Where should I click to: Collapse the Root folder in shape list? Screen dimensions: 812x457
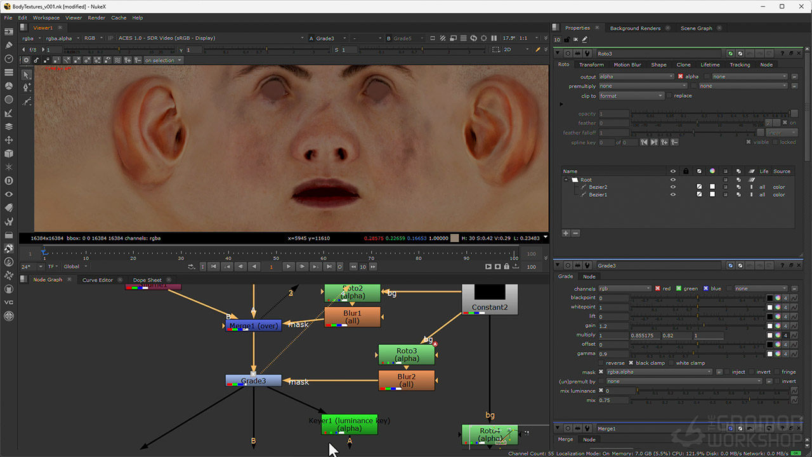(x=566, y=180)
